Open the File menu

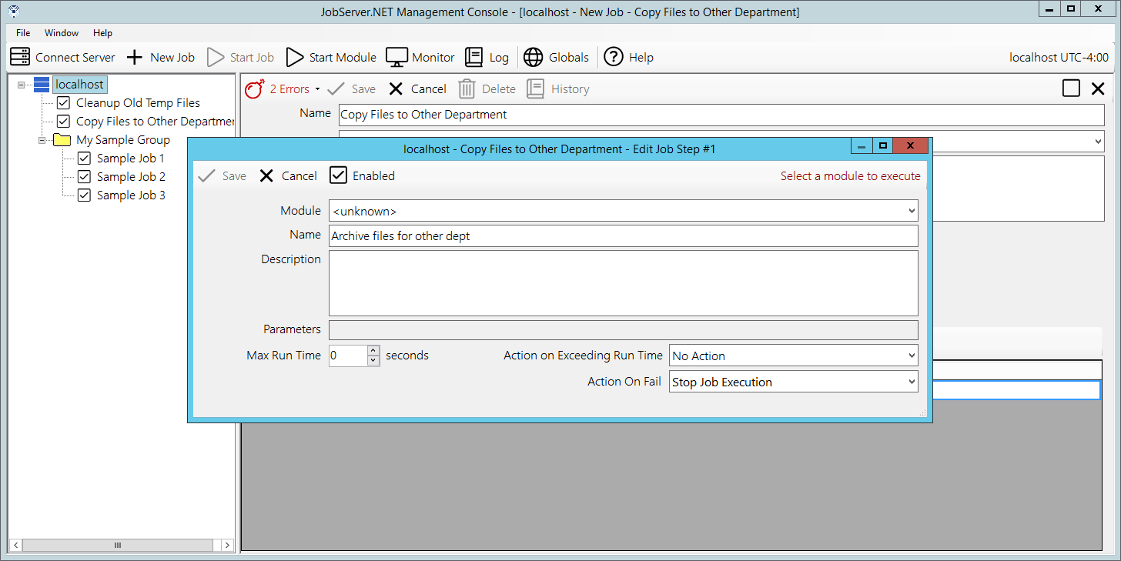coord(23,33)
